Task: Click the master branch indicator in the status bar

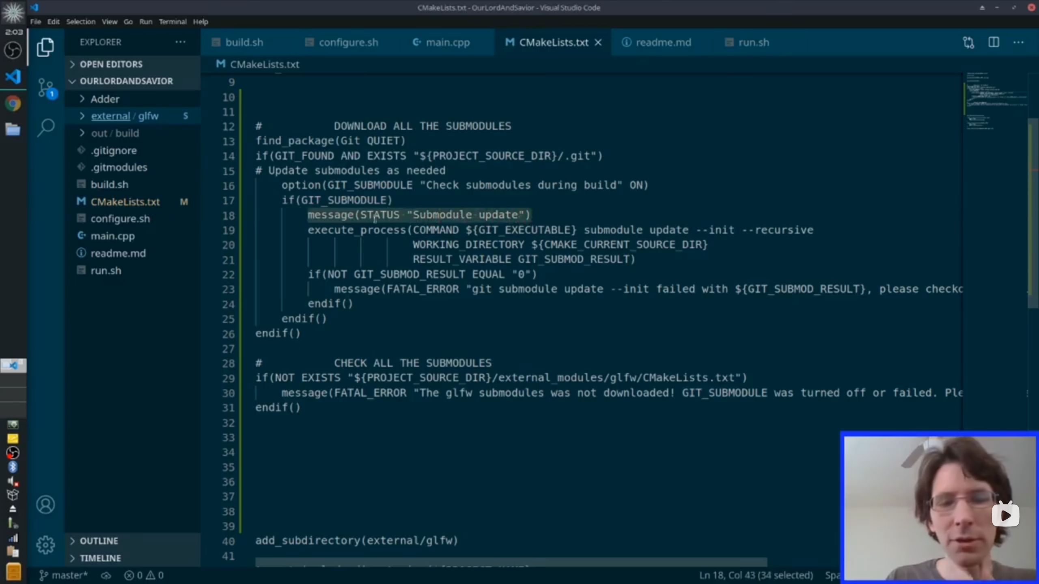Action: pyautogui.click(x=63, y=575)
